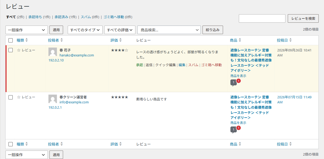Click 投稿者 sort arrows in table footer
Viewport: 324px width, 159px height.
click(x=62, y=144)
